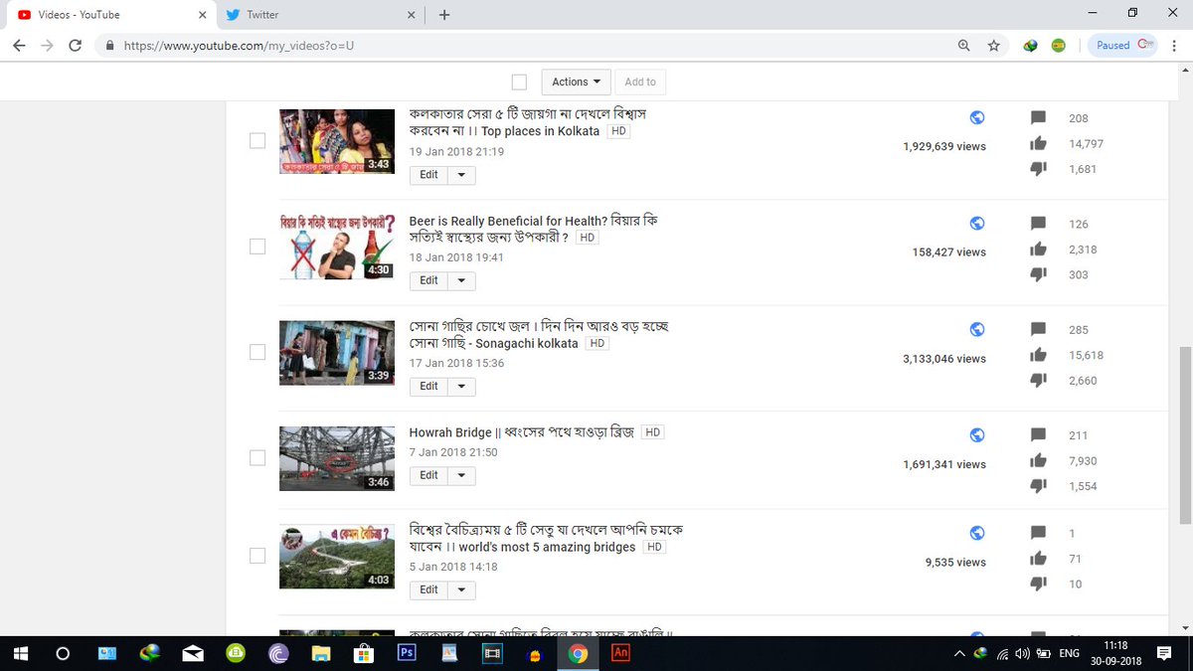Expand Edit dropdown arrow for Beer video
Viewport: 1193px width, 671px height.
click(461, 281)
